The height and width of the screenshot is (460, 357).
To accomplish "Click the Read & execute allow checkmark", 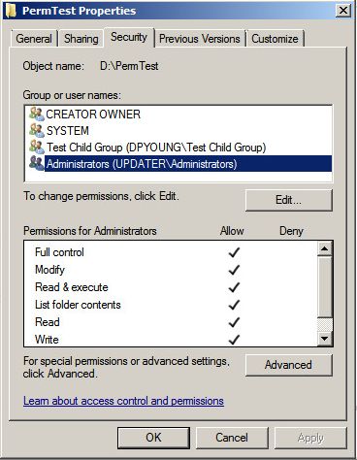I will 234,287.
